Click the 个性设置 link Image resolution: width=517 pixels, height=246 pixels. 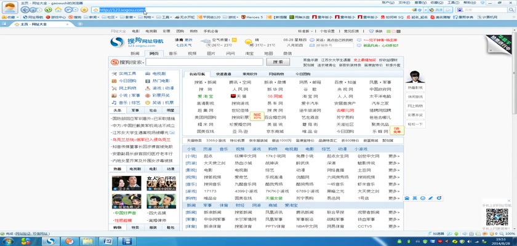coord(327,31)
